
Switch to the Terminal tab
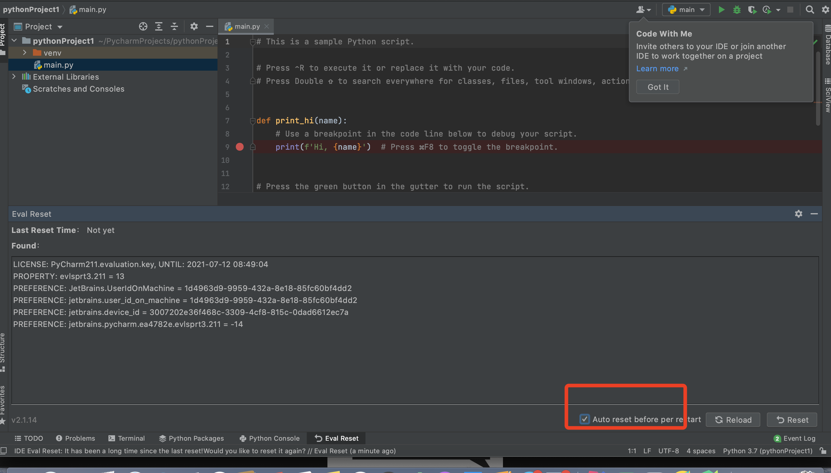pyautogui.click(x=126, y=438)
